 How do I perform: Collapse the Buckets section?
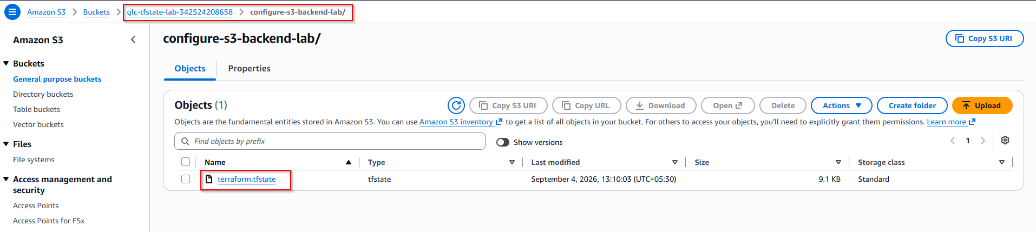(x=6, y=63)
